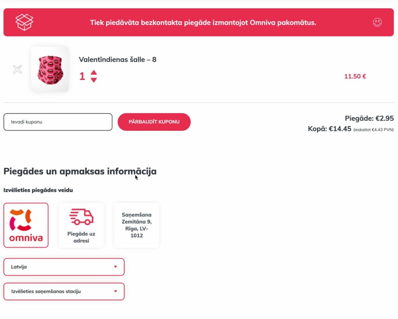Image resolution: width=398 pixels, height=319 pixels.
Task: Choose Piegāde uz adresi delivery option
Action: pos(81,225)
